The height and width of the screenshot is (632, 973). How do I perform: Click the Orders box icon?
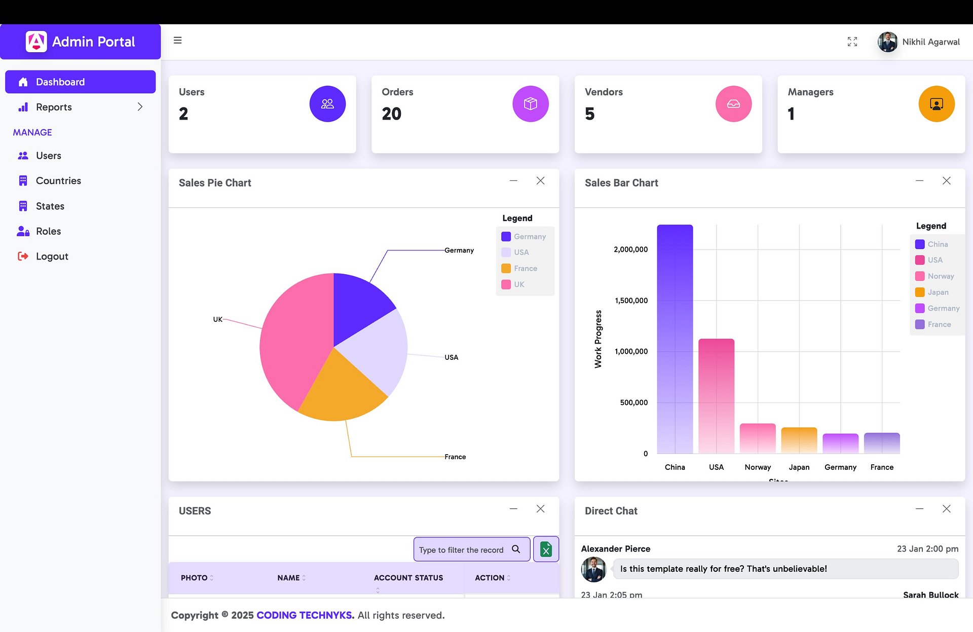(531, 104)
